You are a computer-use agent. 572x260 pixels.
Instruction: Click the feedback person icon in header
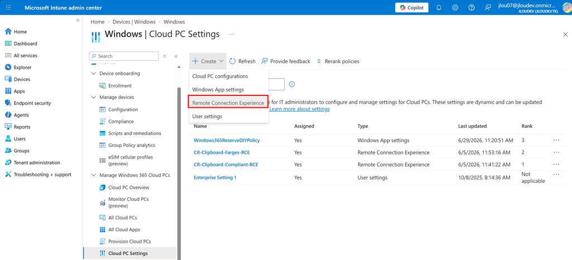point(488,8)
